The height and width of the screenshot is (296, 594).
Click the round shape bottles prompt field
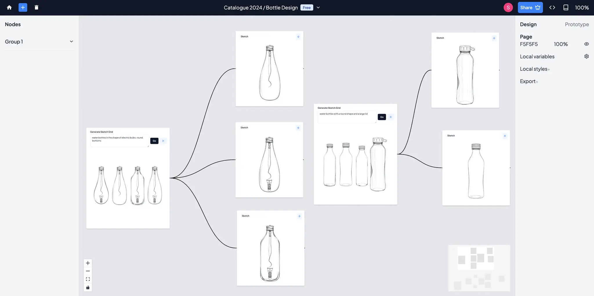[x=347, y=117]
